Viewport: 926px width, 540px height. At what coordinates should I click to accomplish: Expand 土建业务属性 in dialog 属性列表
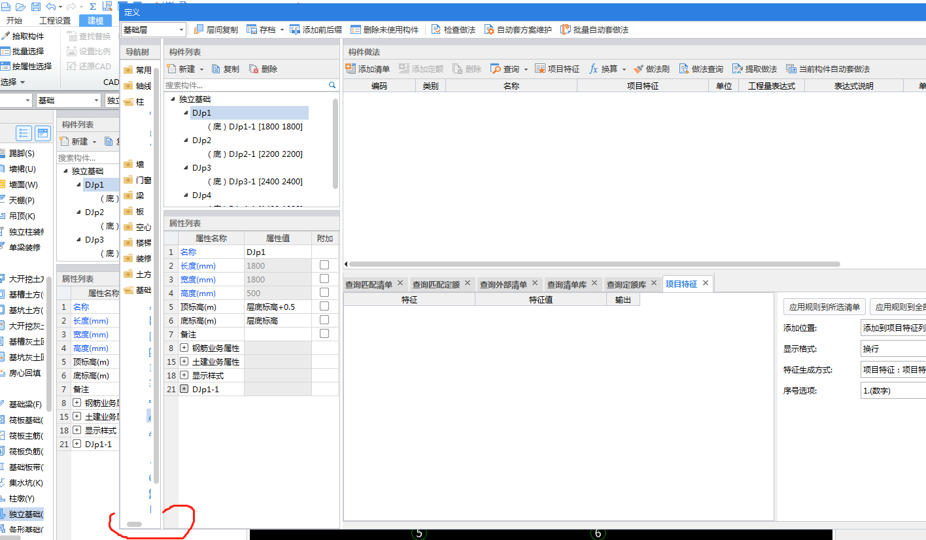[x=184, y=362]
